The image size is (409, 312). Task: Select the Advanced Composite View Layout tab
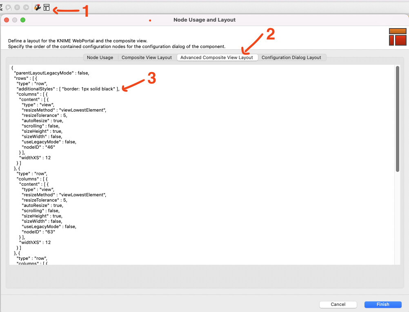[x=217, y=57]
